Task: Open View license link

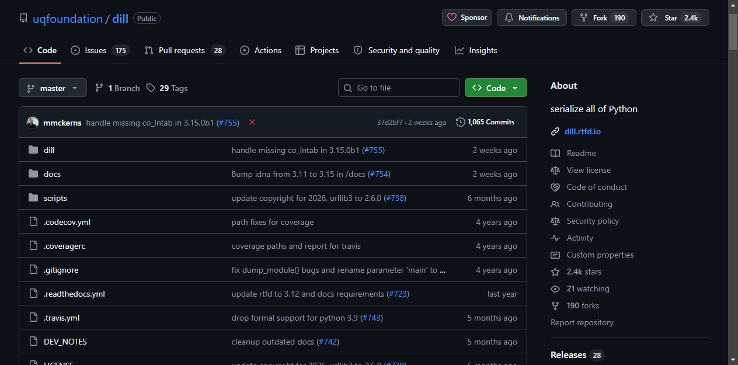Action: click(x=581, y=170)
